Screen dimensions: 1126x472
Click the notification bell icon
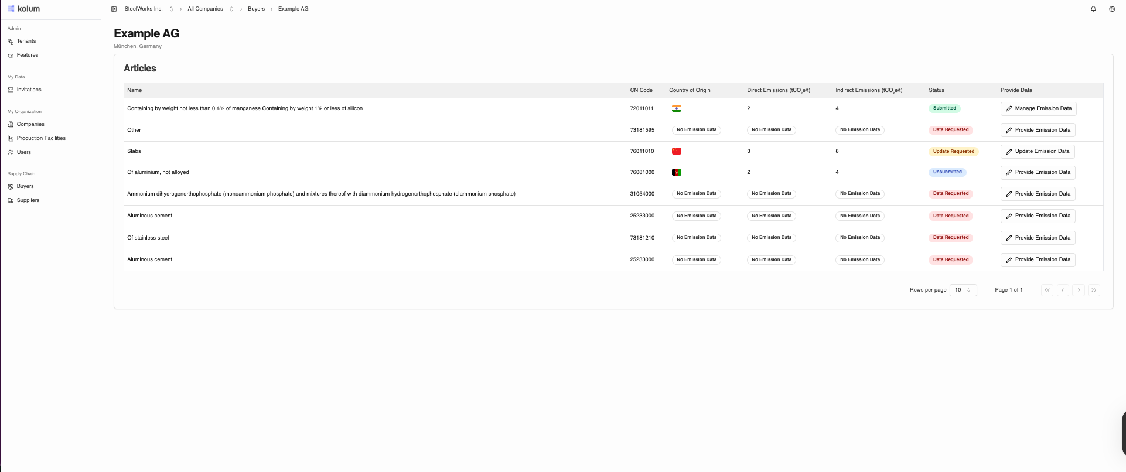(x=1093, y=9)
